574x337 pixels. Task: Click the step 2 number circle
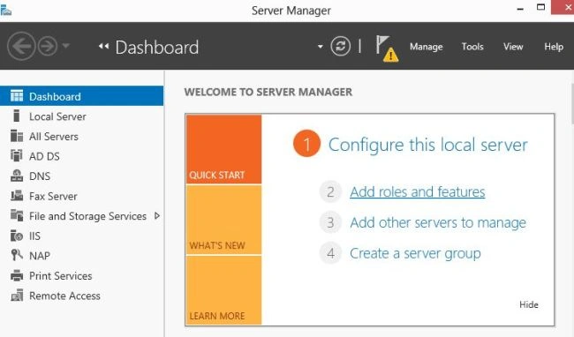pyautogui.click(x=330, y=192)
